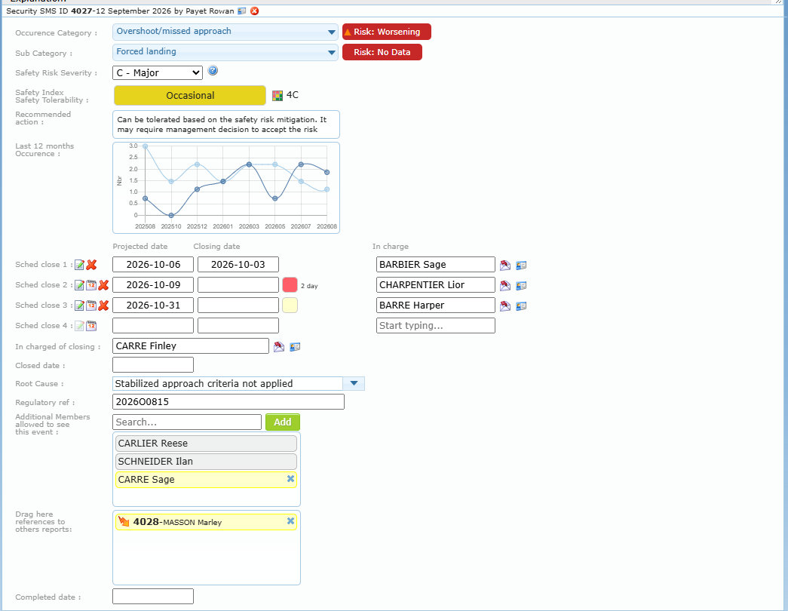The width and height of the screenshot is (788, 611).
Task: Remove CARRE Sage from additional members
Action: [290, 479]
